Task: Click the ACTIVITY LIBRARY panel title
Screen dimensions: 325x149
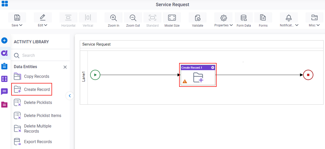Action: pos(31,42)
